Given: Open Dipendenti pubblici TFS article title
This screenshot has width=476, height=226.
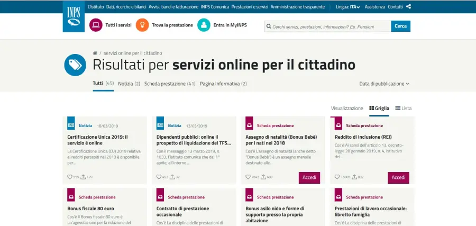Looking at the screenshot, I should 194,140.
